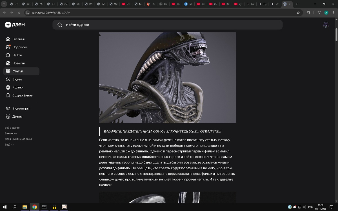The width and height of the screenshot is (338, 211).
Task: Stop the page loading
Action: coord(19,13)
